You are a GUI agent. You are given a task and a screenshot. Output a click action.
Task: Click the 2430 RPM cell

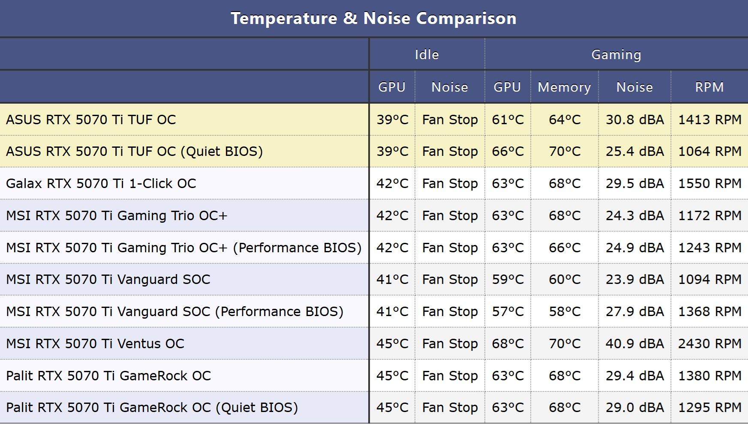tap(709, 344)
